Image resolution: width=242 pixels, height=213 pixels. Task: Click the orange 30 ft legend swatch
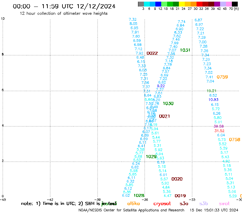point(194,4)
